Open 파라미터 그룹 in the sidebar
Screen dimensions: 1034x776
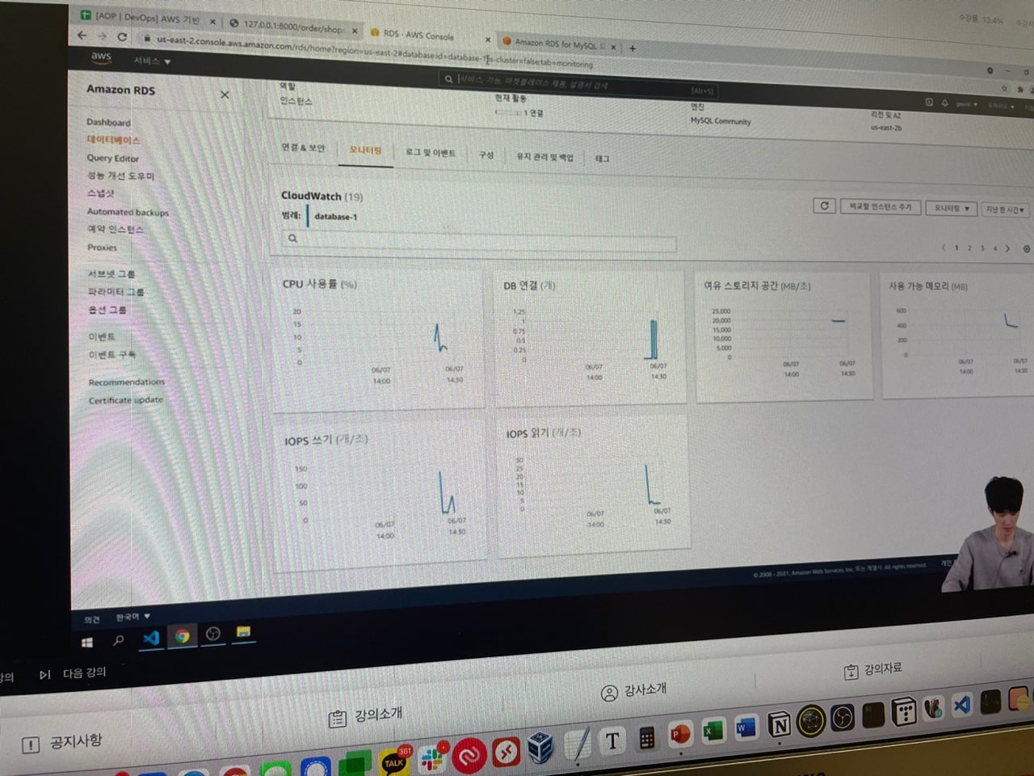(116, 292)
